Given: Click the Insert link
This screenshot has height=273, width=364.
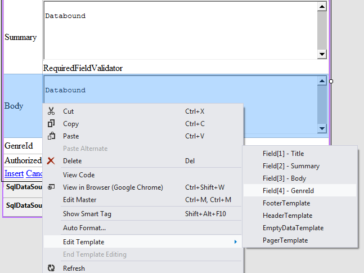Looking at the screenshot, I should 14,173.
